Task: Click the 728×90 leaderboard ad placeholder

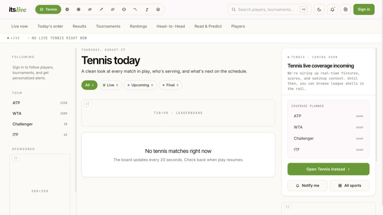Action: (178, 113)
